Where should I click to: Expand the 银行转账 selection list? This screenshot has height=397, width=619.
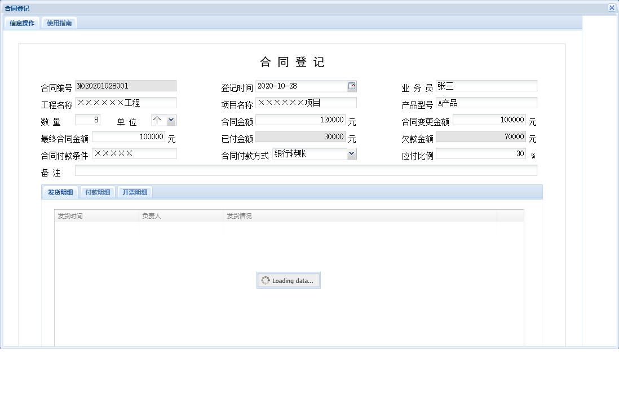[351, 153]
